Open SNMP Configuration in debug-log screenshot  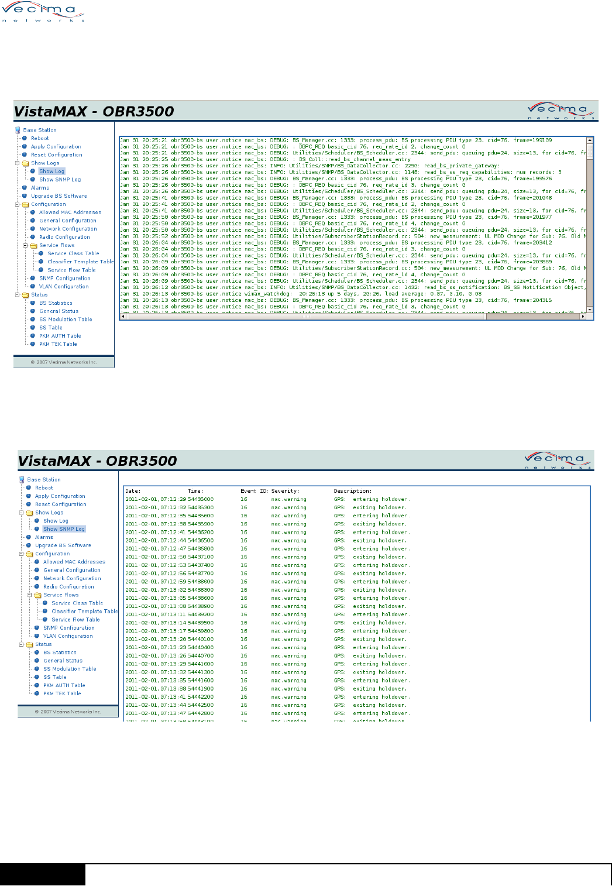tap(65, 279)
